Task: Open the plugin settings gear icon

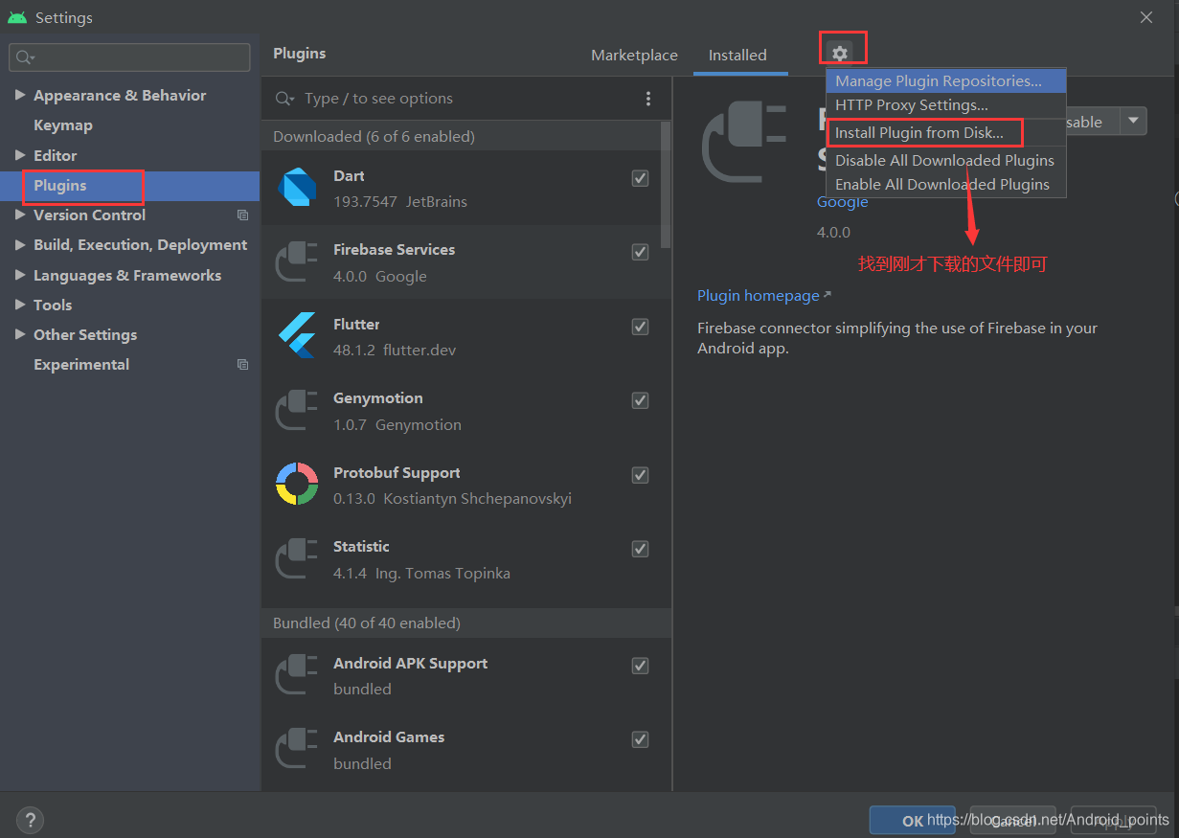Action: [840, 54]
